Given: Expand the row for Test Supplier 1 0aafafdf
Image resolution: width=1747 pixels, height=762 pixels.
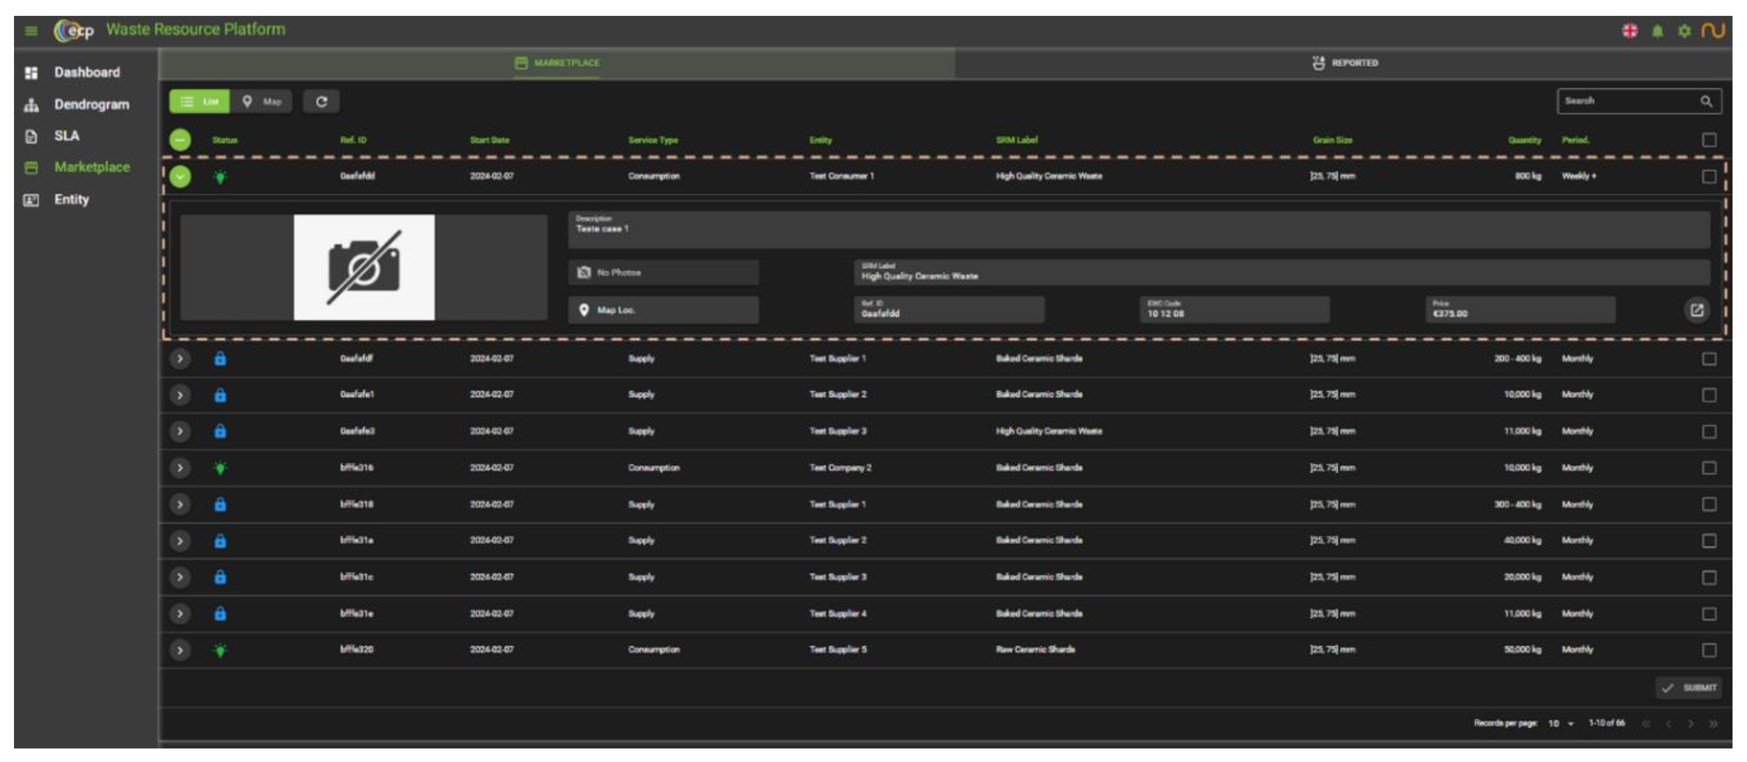Looking at the screenshot, I should [x=180, y=359].
